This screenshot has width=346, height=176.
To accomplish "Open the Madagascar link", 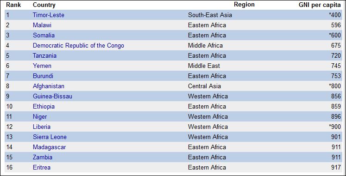I will [49, 147].
